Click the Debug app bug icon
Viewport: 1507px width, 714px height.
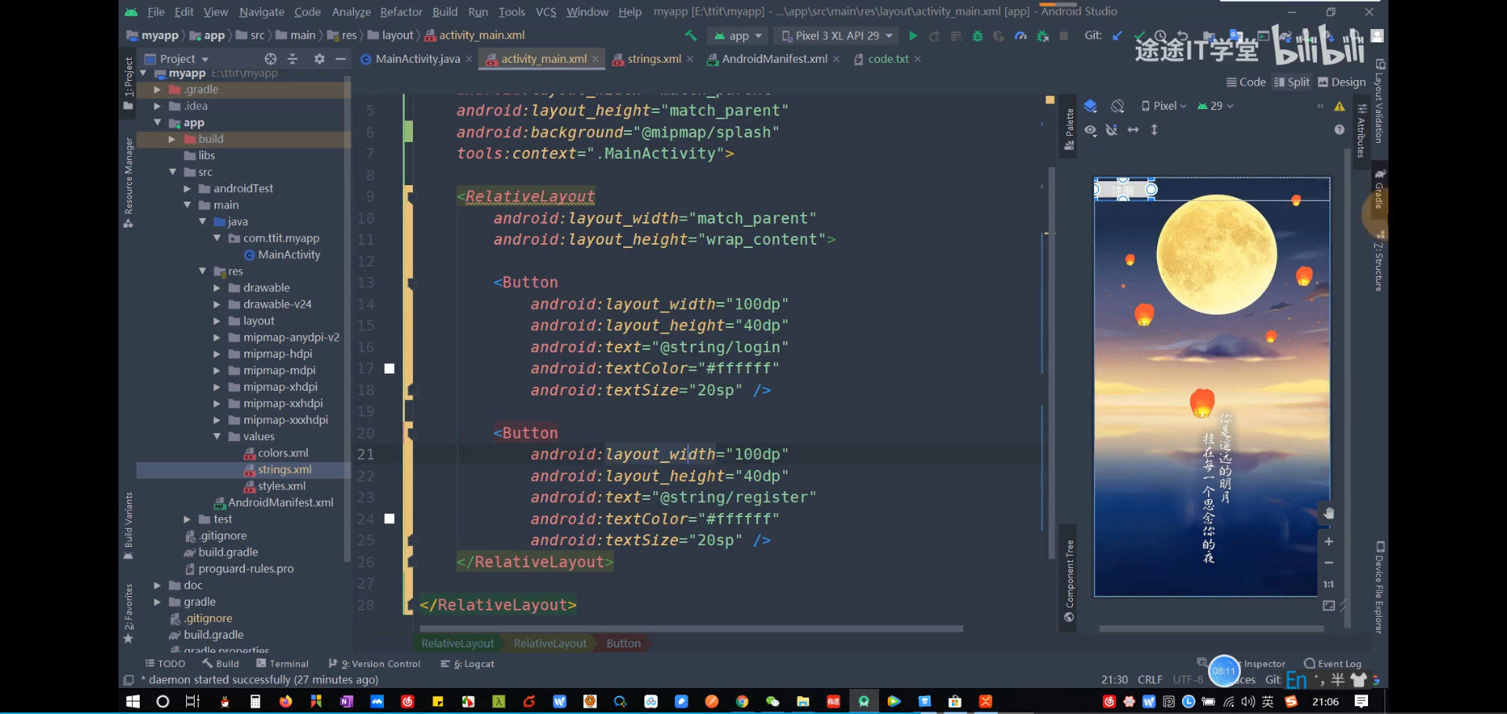978,36
